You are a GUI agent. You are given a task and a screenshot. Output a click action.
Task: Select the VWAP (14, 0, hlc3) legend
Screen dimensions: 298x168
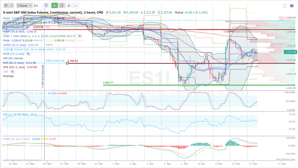tap(14, 31)
